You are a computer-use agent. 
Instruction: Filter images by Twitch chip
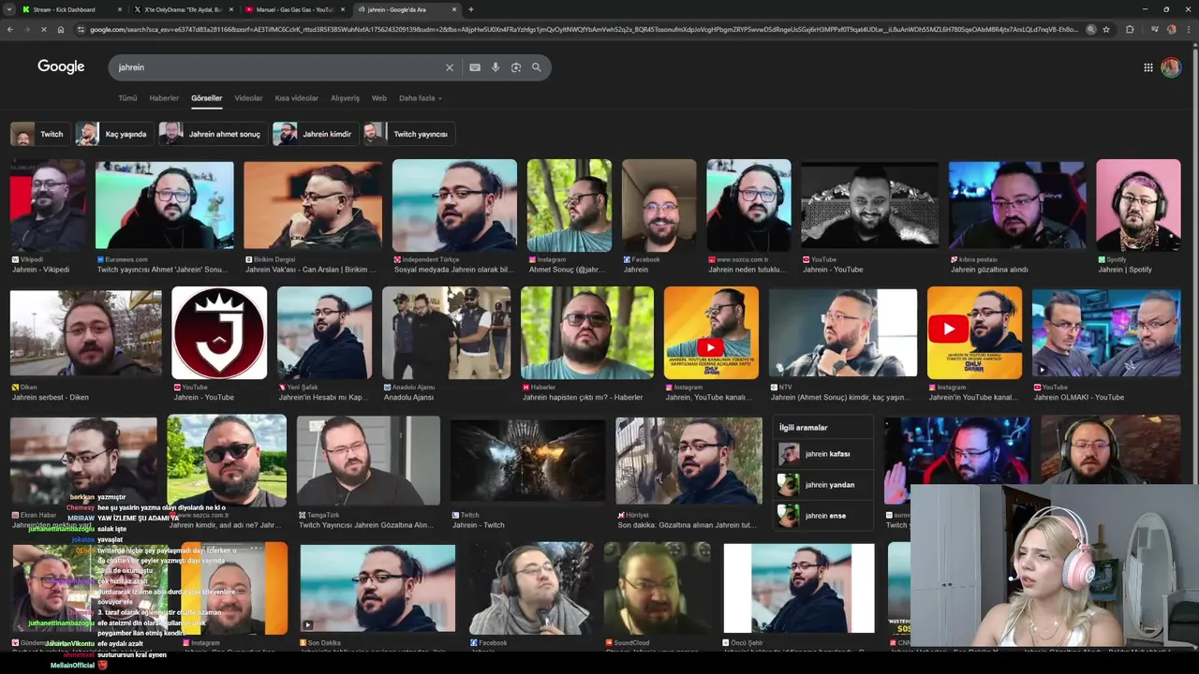click(x=39, y=134)
